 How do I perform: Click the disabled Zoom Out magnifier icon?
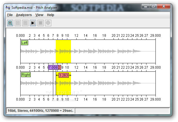(18, 23)
